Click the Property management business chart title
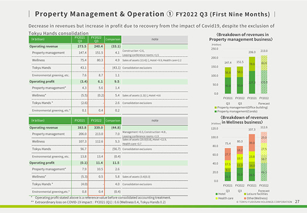Viewport: 307px width, 213px height. click(241, 37)
